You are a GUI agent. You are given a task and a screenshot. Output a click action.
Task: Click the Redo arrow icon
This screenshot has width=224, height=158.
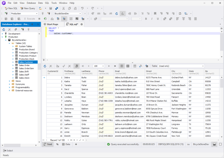tap(92, 8)
